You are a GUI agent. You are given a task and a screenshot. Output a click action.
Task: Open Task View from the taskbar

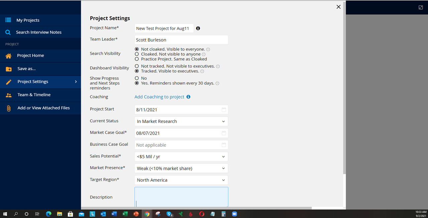tap(37, 214)
